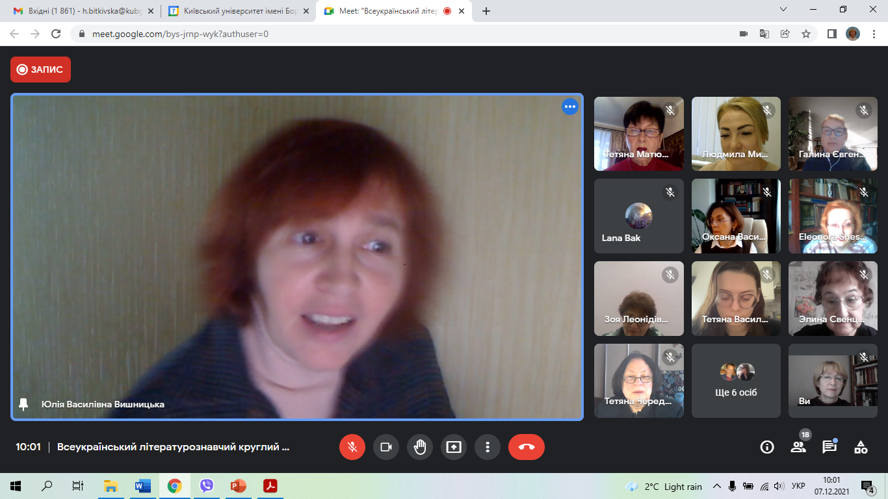
Task: Open the chat with everyone panel
Action: tap(829, 447)
